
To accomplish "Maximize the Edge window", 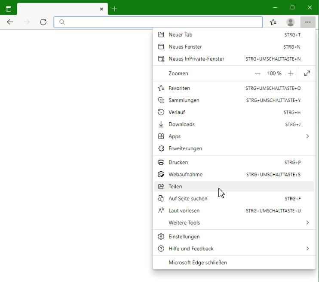I will tap(292, 8).
